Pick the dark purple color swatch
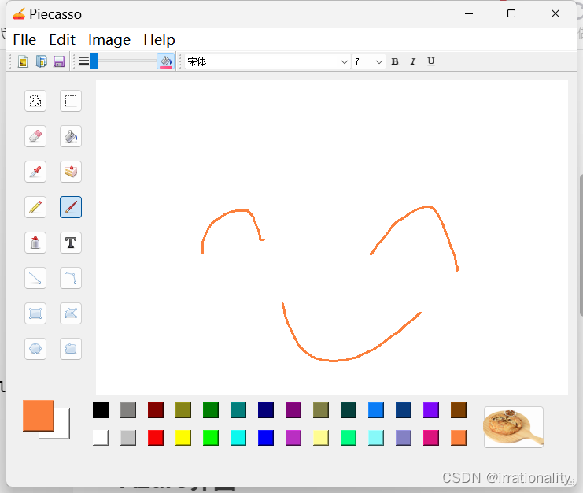The height and width of the screenshot is (493, 583). [293, 410]
